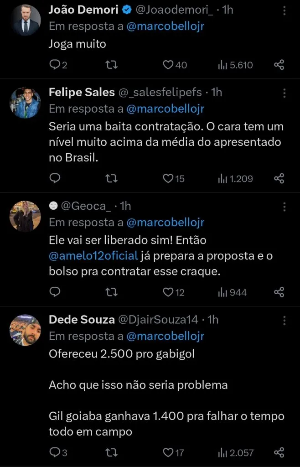This screenshot has width=300, height=467.
Task: Open the share icon on Dede Souza's tweet
Action: (279, 452)
